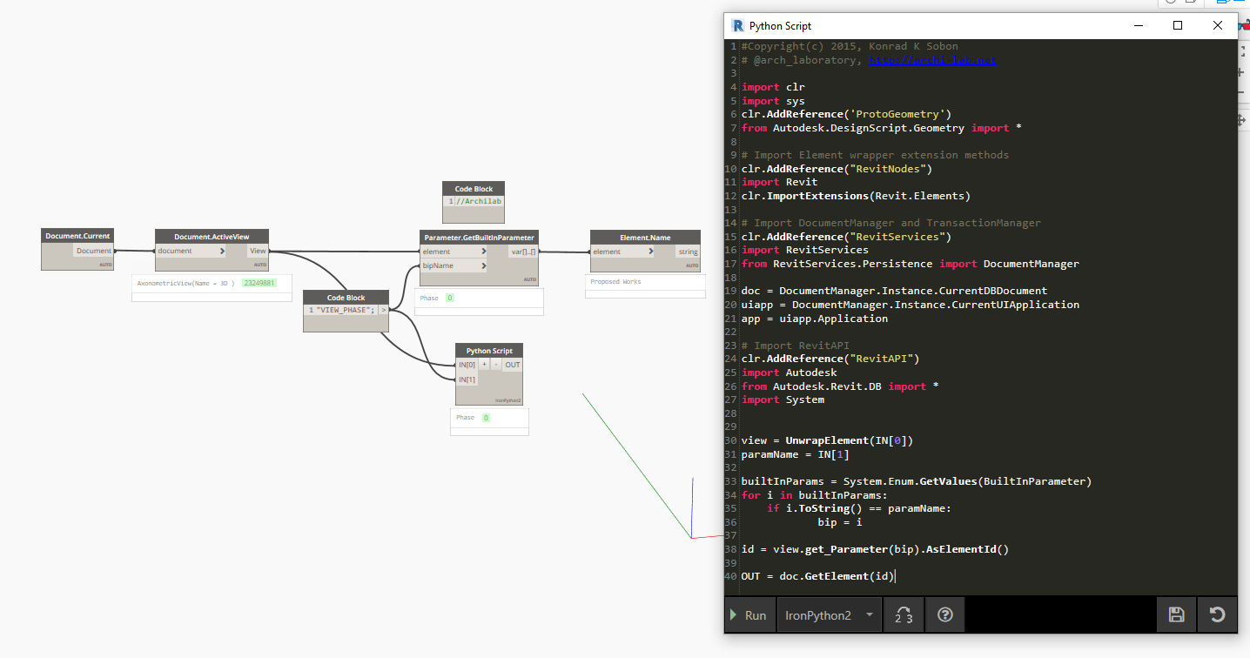
Task: Maximize the Python Script window
Action: (x=1178, y=26)
